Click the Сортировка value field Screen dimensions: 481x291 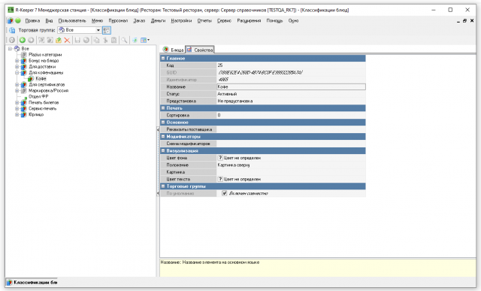[x=291, y=115]
